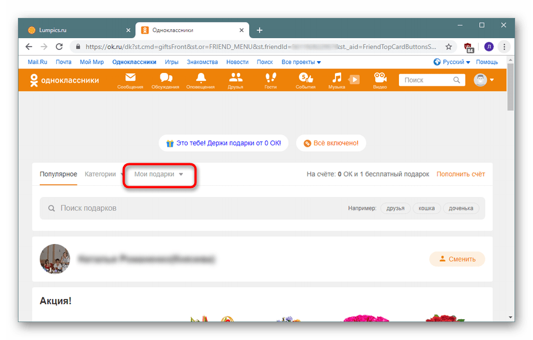Select the доченька suggestion chip
Viewport: 533px width, 340px height.
pyautogui.click(x=461, y=208)
